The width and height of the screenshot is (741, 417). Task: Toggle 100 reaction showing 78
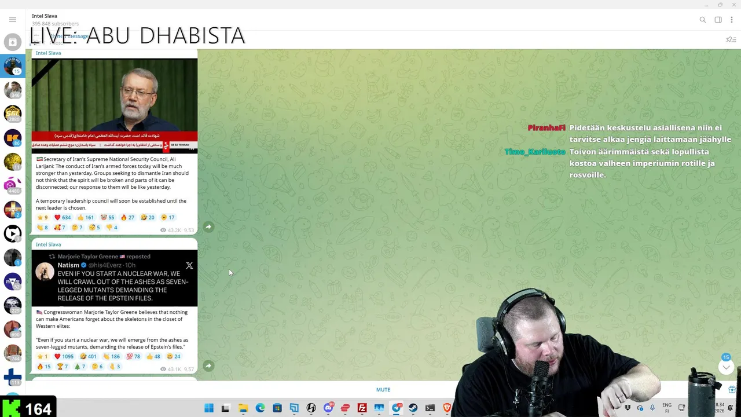[133, 357]
